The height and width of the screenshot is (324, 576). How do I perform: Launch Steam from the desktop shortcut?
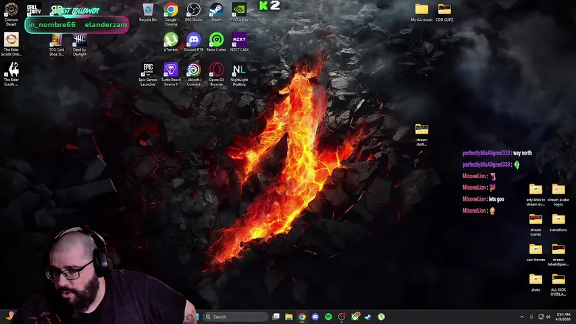point(216,13)
